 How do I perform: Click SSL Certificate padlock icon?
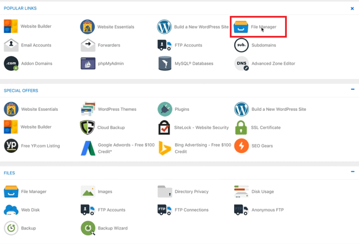pyautogui.click(x=241, y=128)
